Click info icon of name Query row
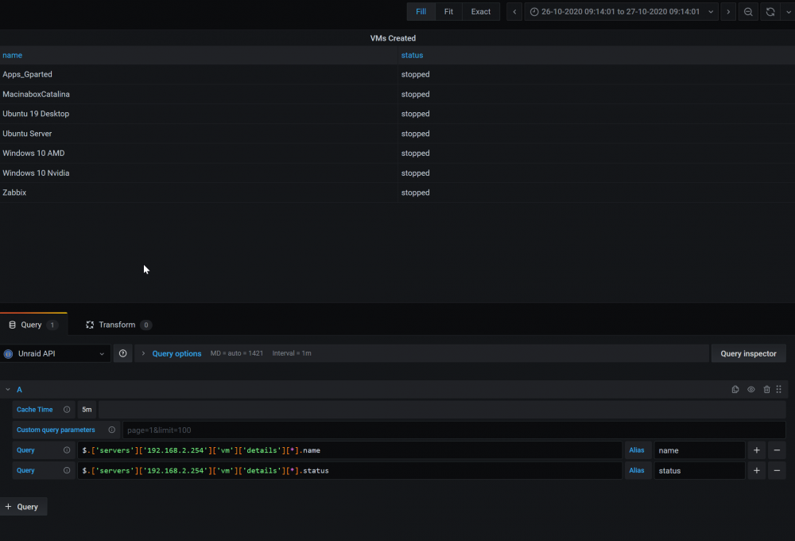This screenshot has height=541, width=795. [x=67, y=450]
